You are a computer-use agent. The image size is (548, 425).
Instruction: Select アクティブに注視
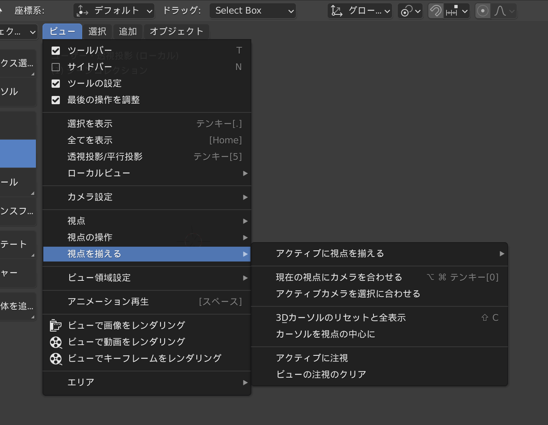(x=380, y=358)
